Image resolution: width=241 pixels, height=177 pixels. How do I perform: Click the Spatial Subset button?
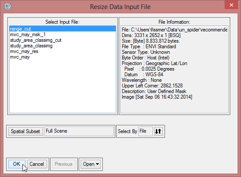(x=25, y=131)
